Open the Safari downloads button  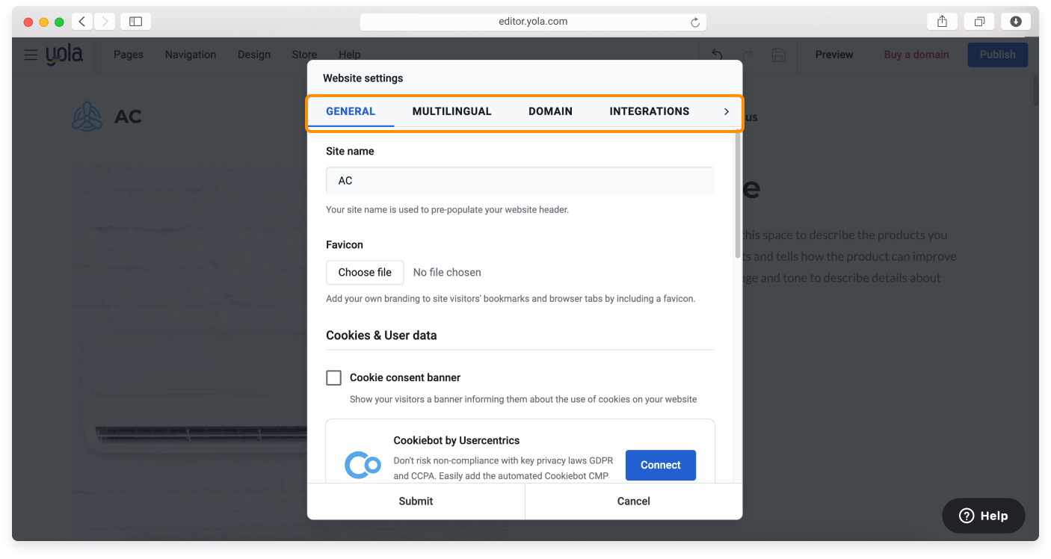tap(1016, 22)
